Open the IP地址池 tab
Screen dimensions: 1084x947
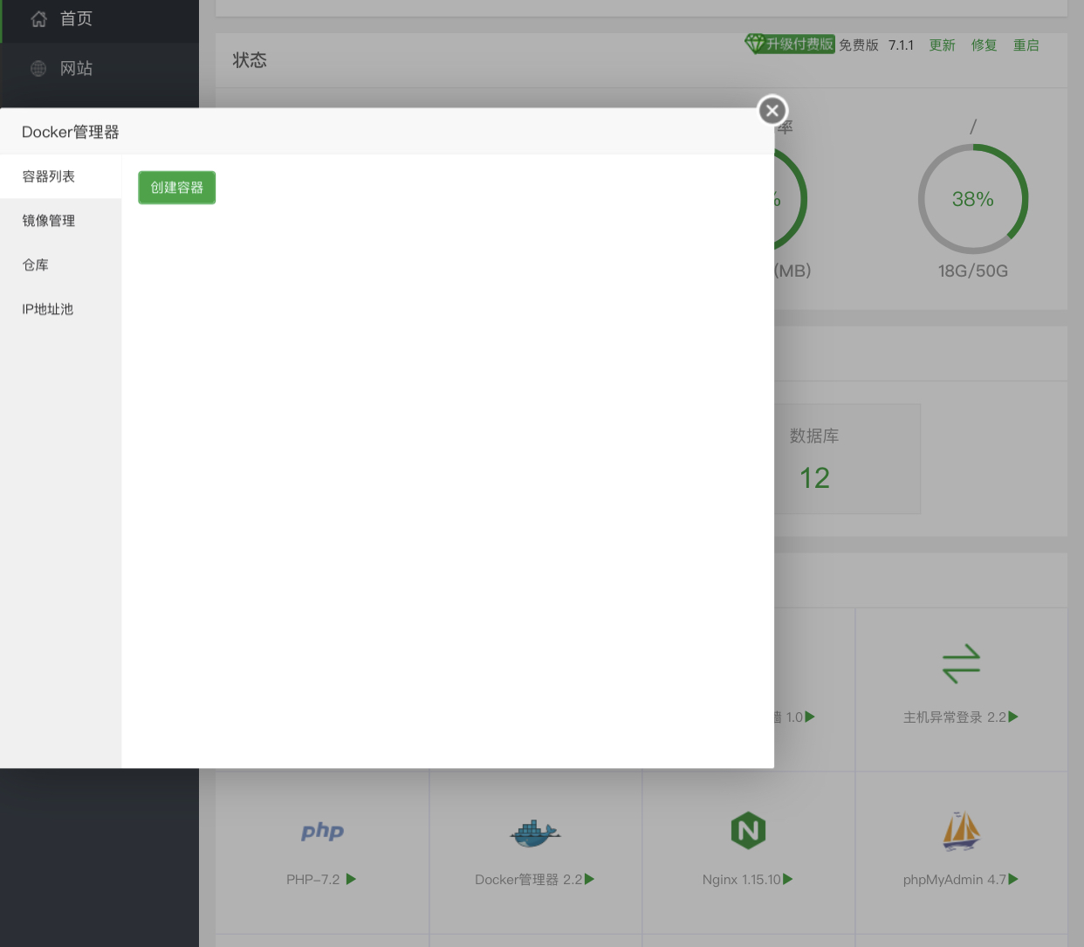[x=60, y=309]
